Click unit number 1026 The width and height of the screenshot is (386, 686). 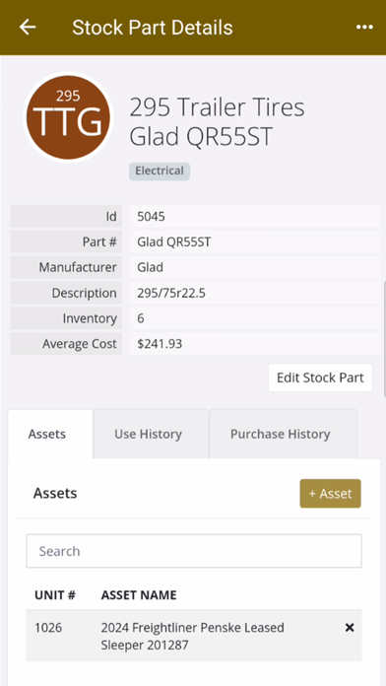(48, 628)
